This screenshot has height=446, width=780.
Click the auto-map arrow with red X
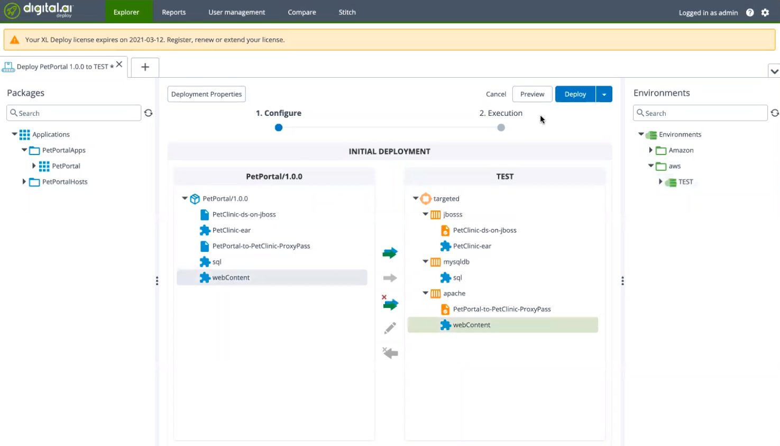[390, 303]
